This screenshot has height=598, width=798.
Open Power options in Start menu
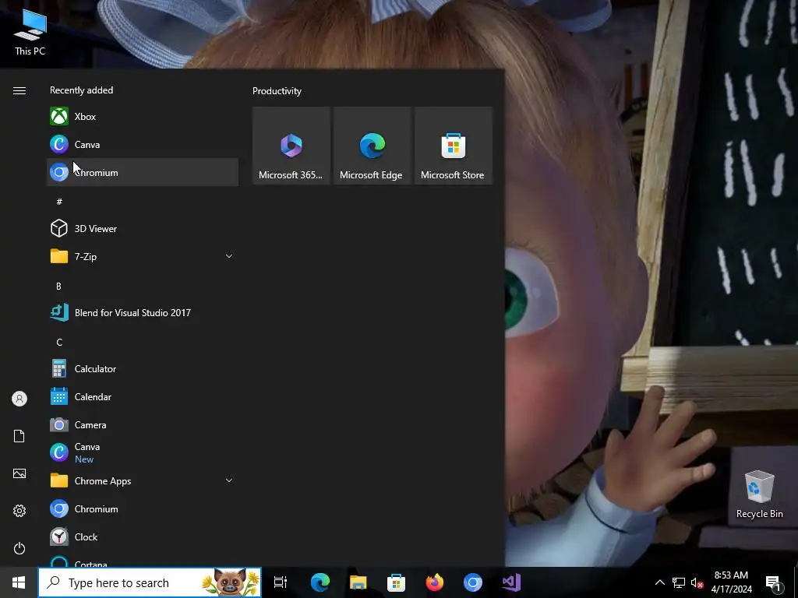click(19, 548)
